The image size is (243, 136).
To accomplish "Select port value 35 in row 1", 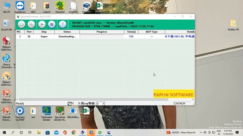I will 29,37.
